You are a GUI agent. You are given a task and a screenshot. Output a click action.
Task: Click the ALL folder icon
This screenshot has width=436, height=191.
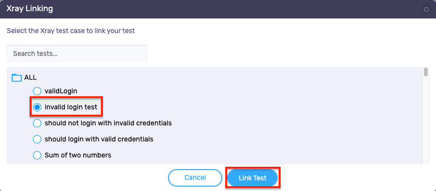17,78
